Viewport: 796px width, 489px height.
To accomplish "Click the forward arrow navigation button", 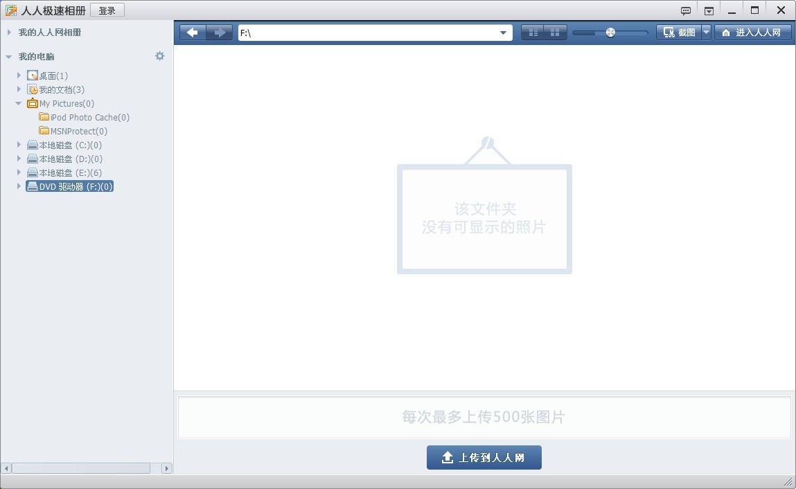I will [x=220, y=33].
